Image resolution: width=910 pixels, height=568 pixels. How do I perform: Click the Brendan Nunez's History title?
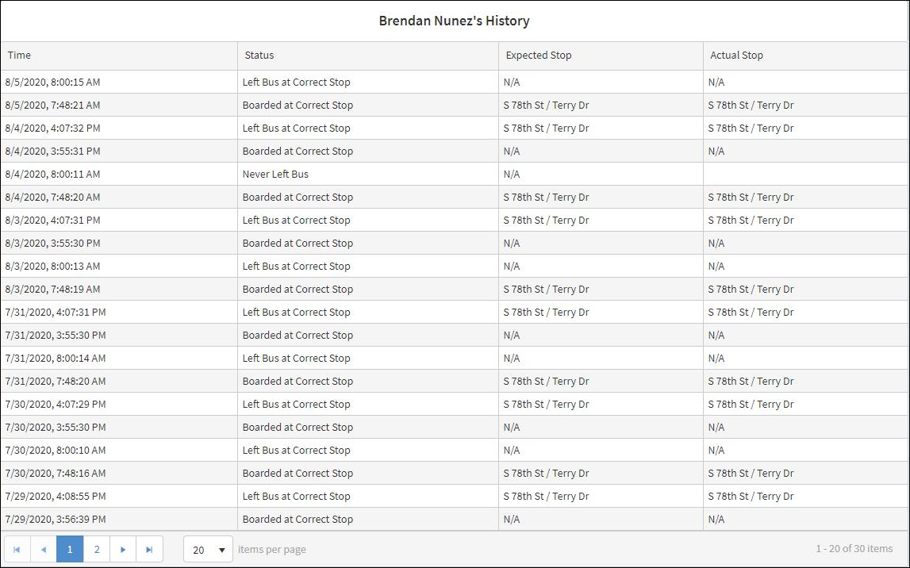[x=454, y=21]
